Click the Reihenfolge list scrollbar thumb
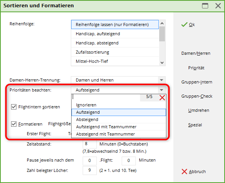Image resolution: width=225 pixels, height=183 pixels. (x=162, y=34)
